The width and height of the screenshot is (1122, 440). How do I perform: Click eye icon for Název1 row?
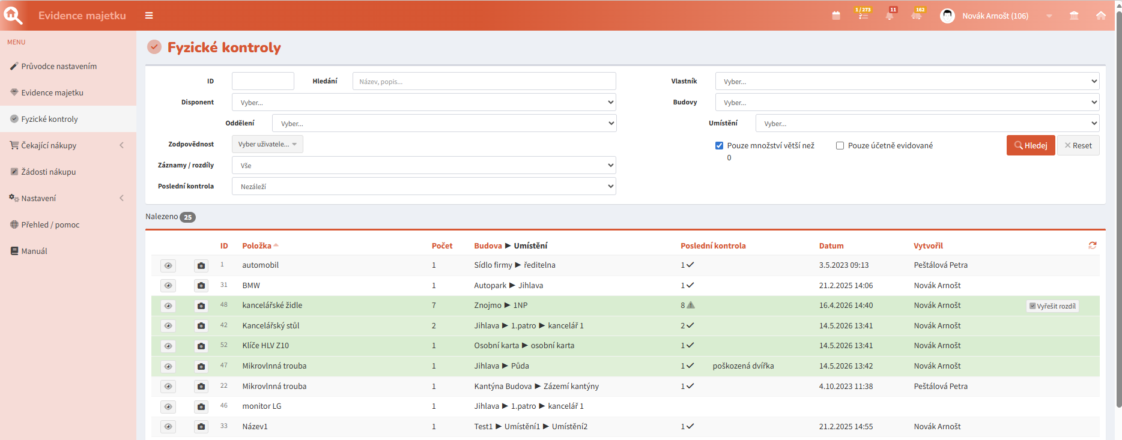(168, 427)
